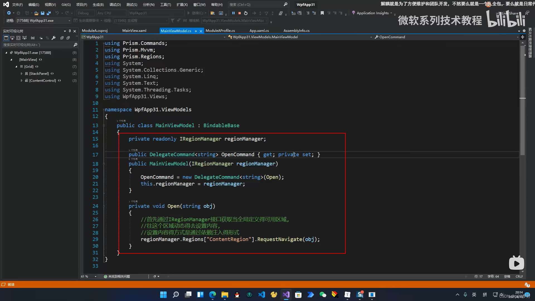Open VS Code from the taskbar

(x=262, y=295)
